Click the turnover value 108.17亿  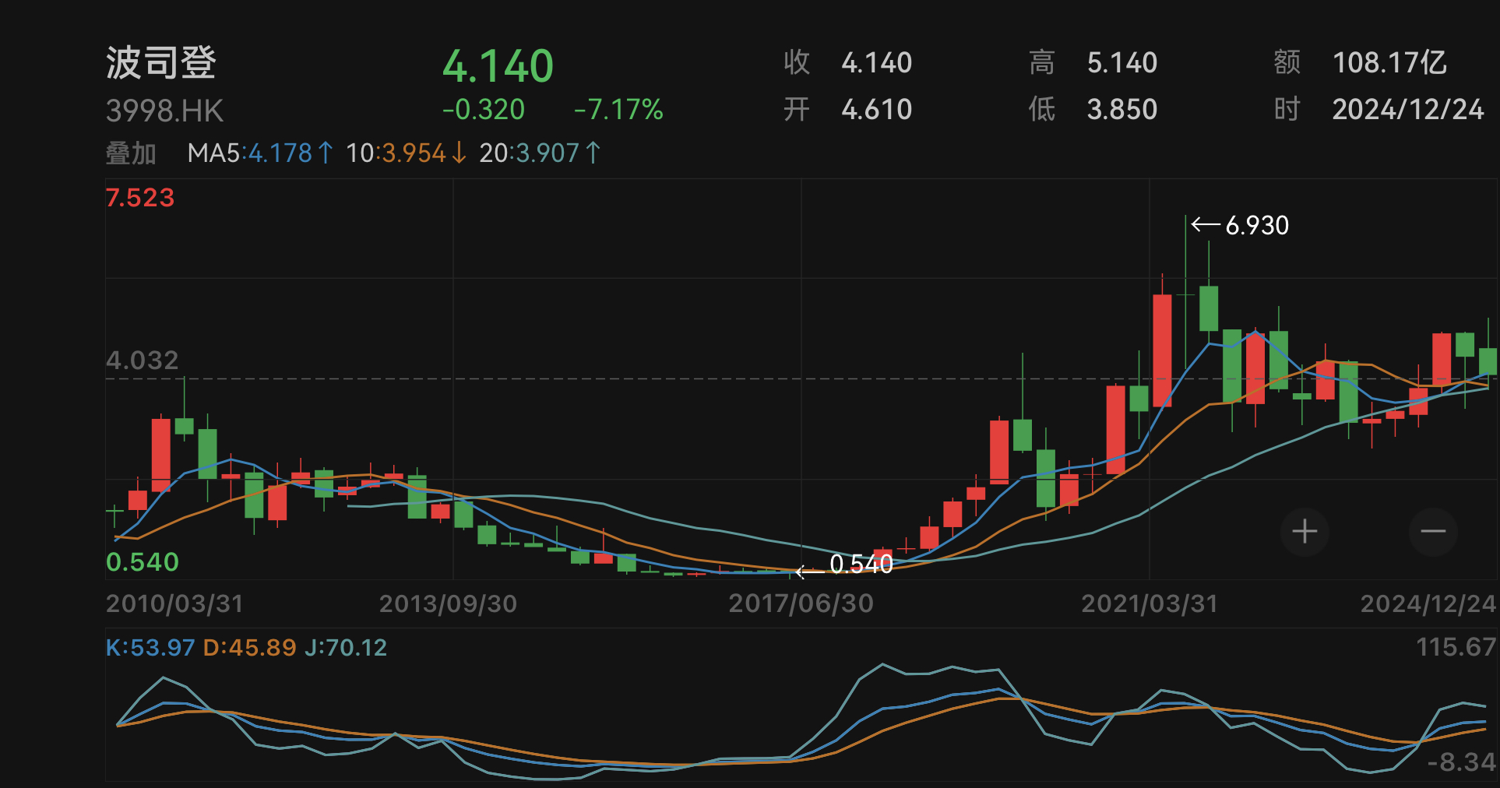[x=1392, y=61]
